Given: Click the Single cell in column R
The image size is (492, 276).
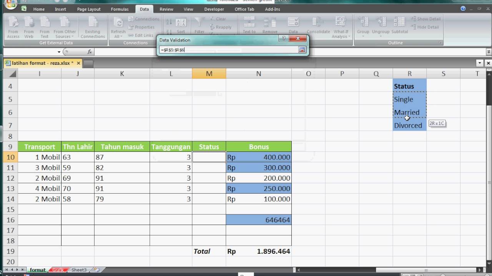Looking at the screenshot, I should point(409,99).
